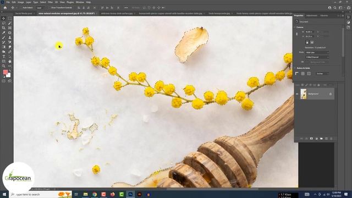The height and width of the screenshot is (198, 352).
Task: Open the Auto-Select Layer dropdown
Action: click(41, 8)
